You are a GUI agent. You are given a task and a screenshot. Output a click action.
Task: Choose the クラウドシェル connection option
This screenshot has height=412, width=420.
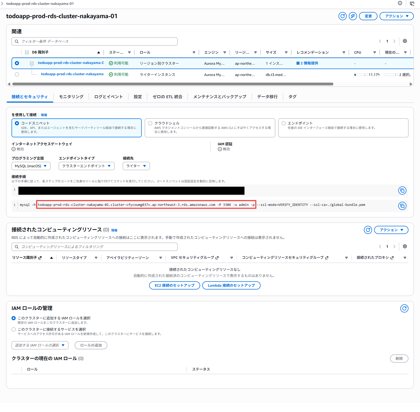pyautogui.click(x=210, y=128)
